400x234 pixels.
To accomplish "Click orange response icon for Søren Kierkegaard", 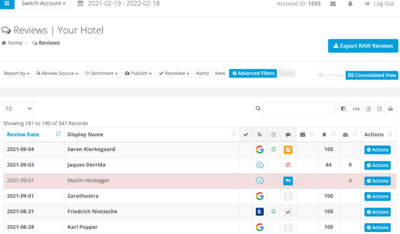I will 288,150.
